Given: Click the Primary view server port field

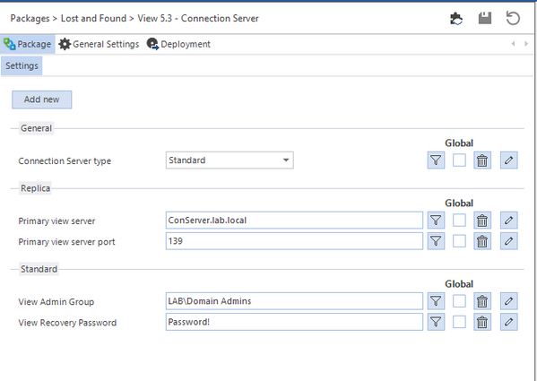Looking at the screenshot, I should [294, 241].
